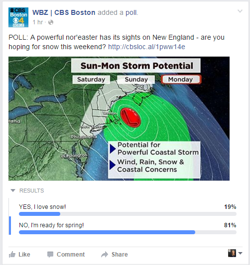Click the poll link in the header
Screen dimensions: 250x265
coord(131,13)
